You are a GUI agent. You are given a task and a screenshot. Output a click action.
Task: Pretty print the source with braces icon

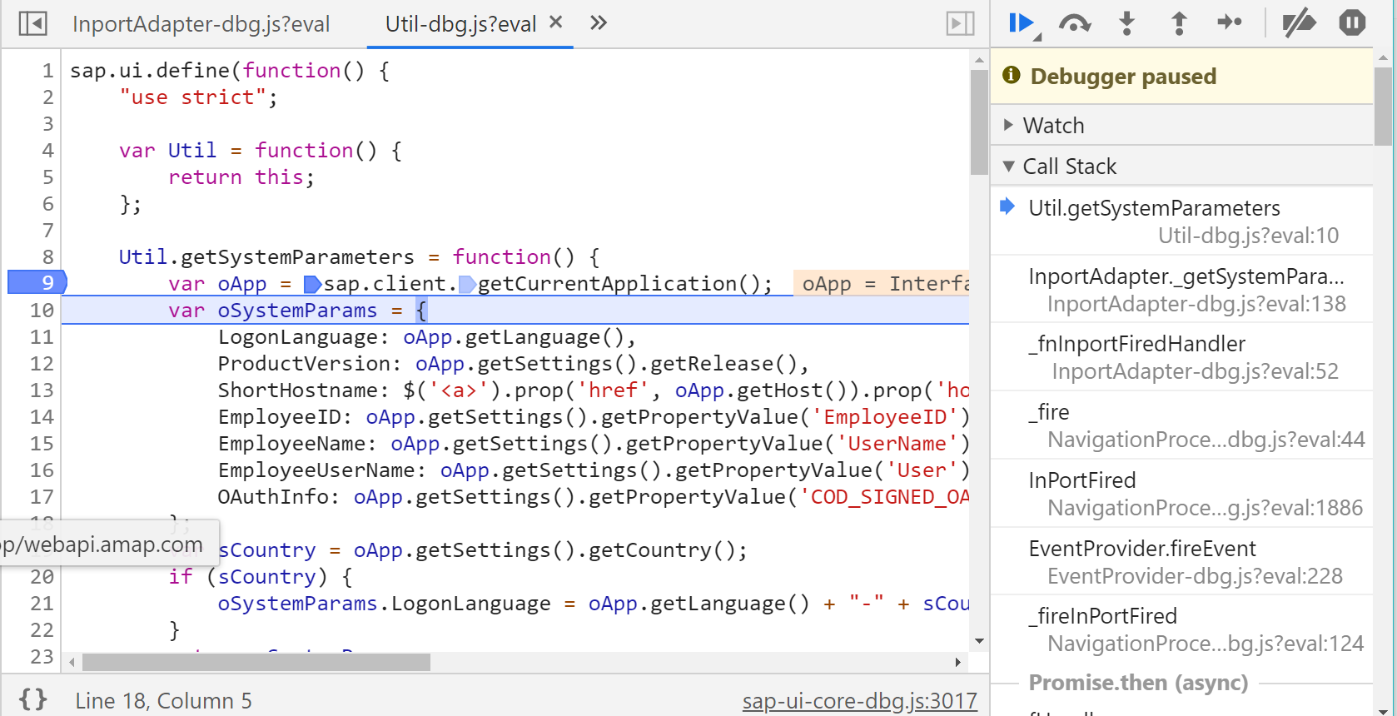(x=33, y=699)
